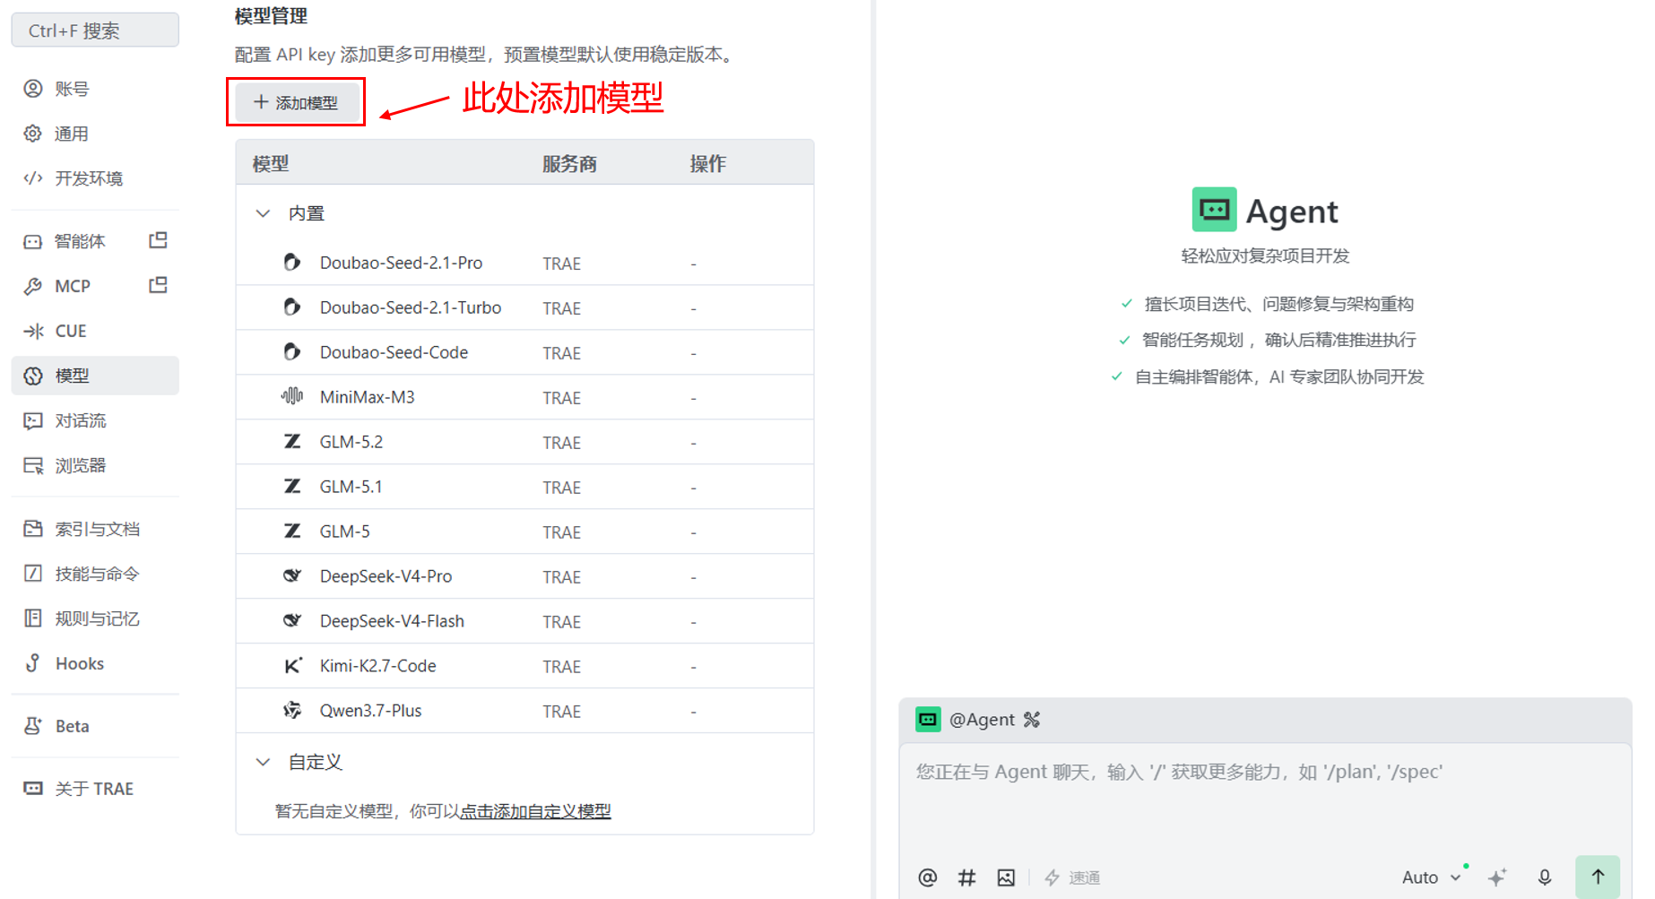Image resolution: width=1655 pixels, height=899 pixels.
Task: Click the Doubao-Seed-2.1-Turbo model icon
Action: [x=292, y=307]
